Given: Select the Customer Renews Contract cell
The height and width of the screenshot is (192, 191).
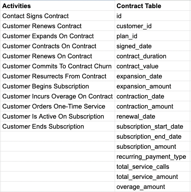Looking at the screenshot, I should [x=58, y=26].
